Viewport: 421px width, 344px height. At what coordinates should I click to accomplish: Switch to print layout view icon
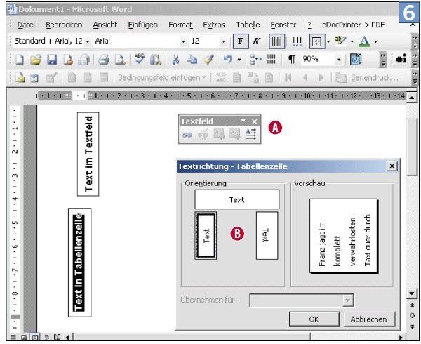35,337
